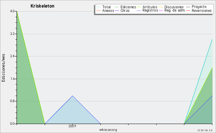Click the 0.8 y-axis value
Viewport: 216px width, 133px height.
click(12, 101)
